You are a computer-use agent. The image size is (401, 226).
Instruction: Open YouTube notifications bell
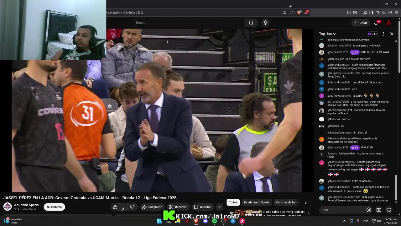(377, 23)
